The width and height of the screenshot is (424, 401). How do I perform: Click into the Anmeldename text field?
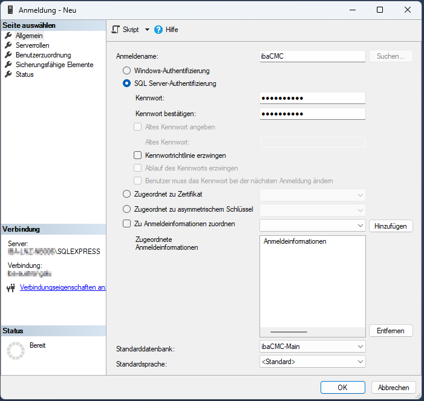312,56
